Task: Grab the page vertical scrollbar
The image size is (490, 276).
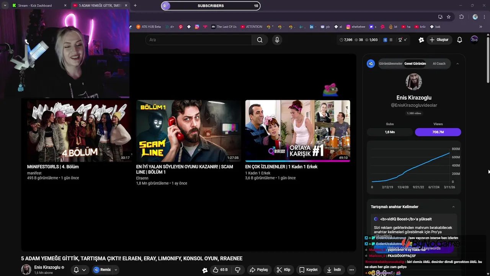Action: click(488, 59)
